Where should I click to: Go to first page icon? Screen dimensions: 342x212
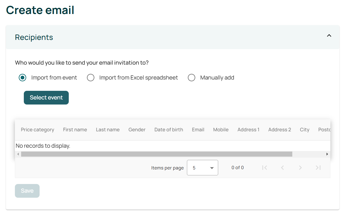(265, 168)
